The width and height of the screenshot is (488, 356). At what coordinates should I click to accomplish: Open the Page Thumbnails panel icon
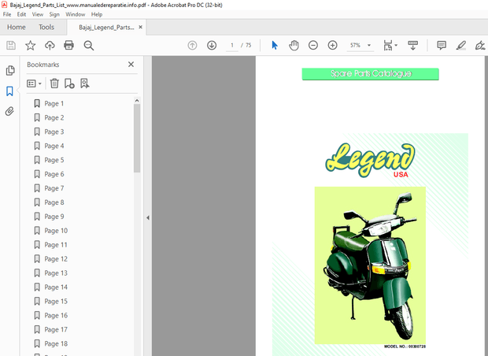[10, 71]
